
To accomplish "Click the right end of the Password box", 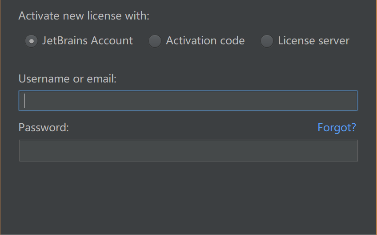I will pos(352,151).
